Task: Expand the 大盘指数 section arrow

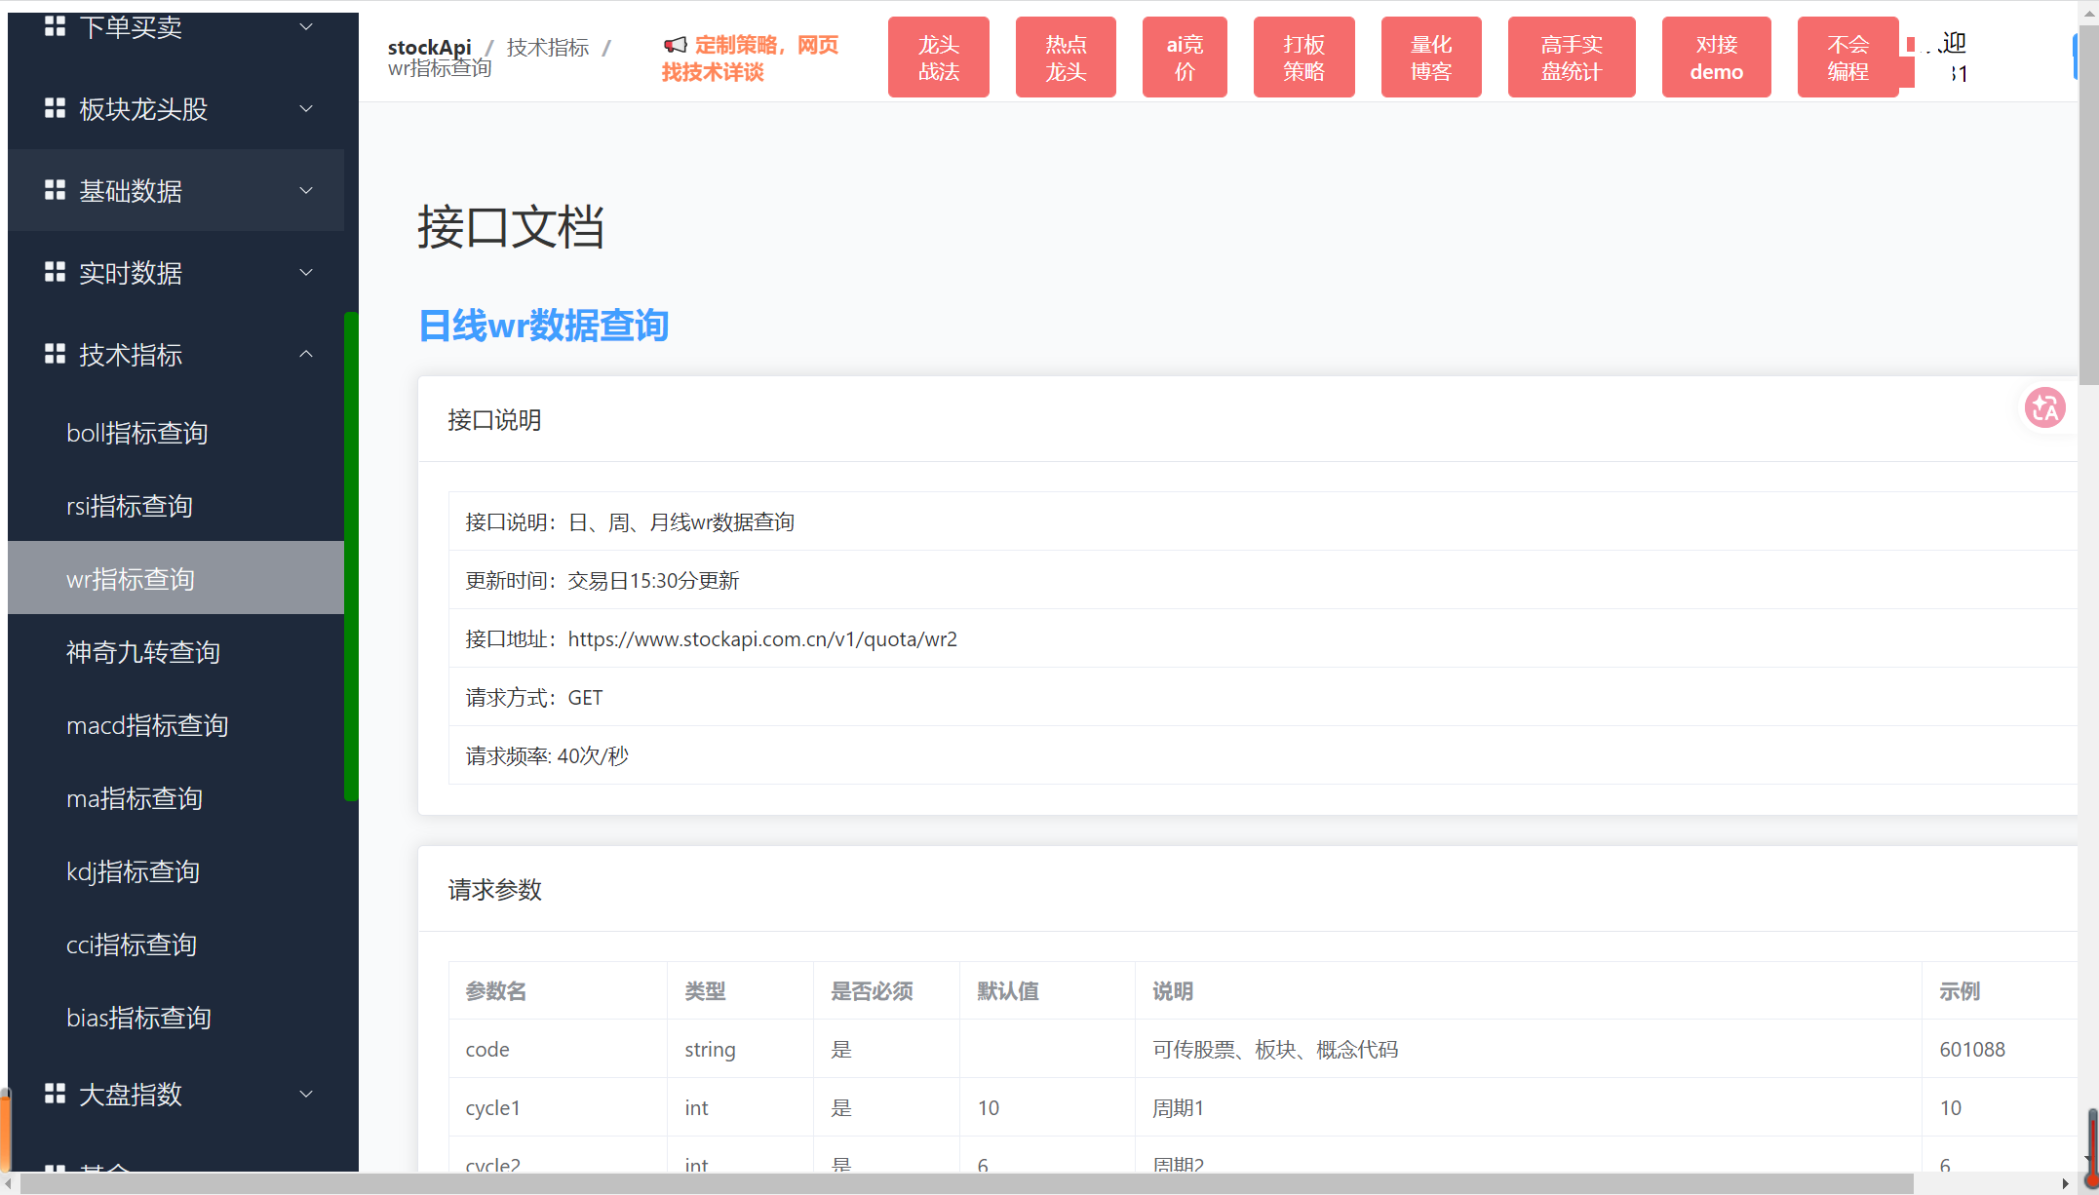Action: [306, 1094]
